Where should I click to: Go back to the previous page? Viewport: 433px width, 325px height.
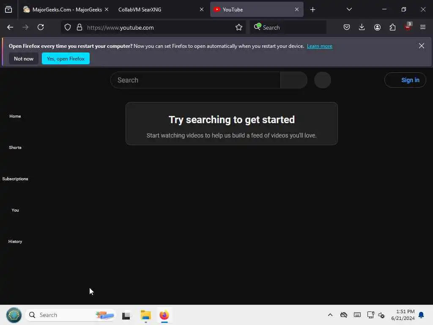(10, 28)
